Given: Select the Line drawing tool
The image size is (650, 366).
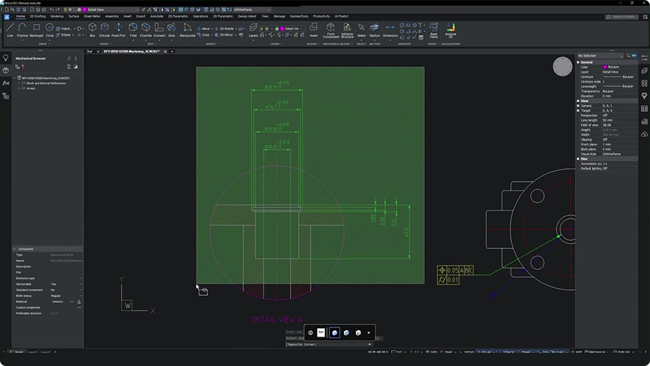Looking at the screenshot, I should coord(10,29).
